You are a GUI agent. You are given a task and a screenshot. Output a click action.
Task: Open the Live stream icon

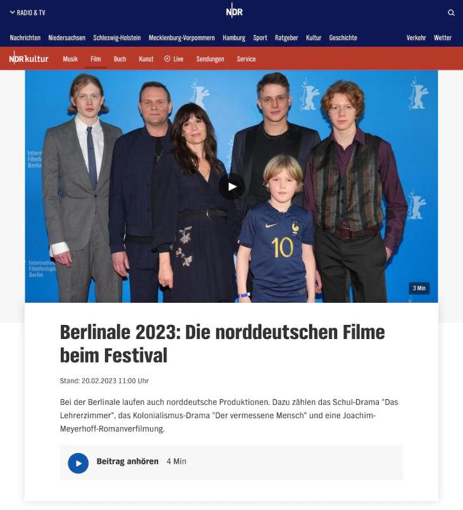(x=167, y=58)
